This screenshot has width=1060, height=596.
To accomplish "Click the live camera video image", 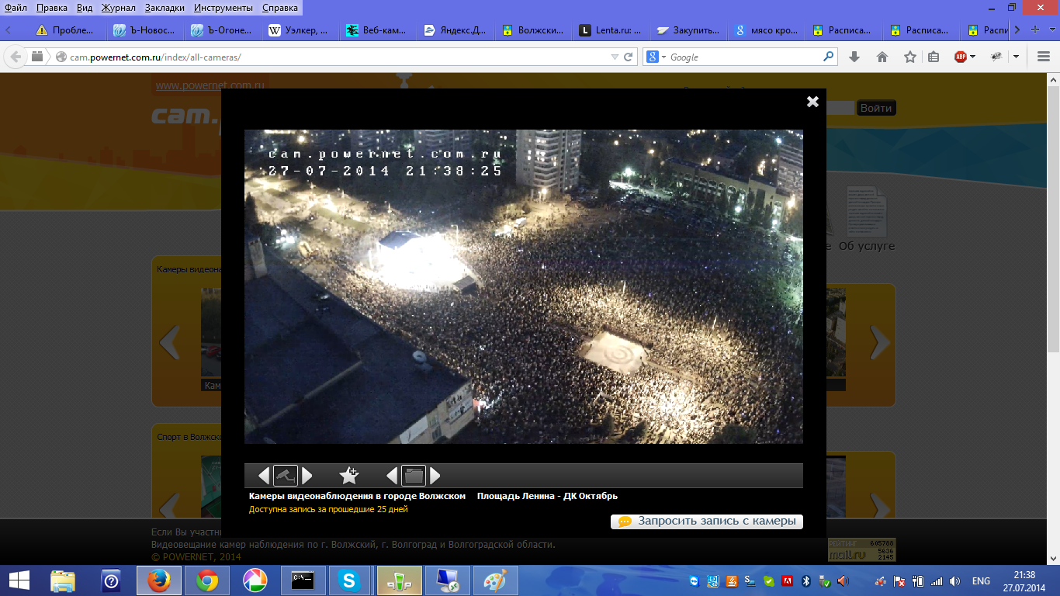I will 524,286.
